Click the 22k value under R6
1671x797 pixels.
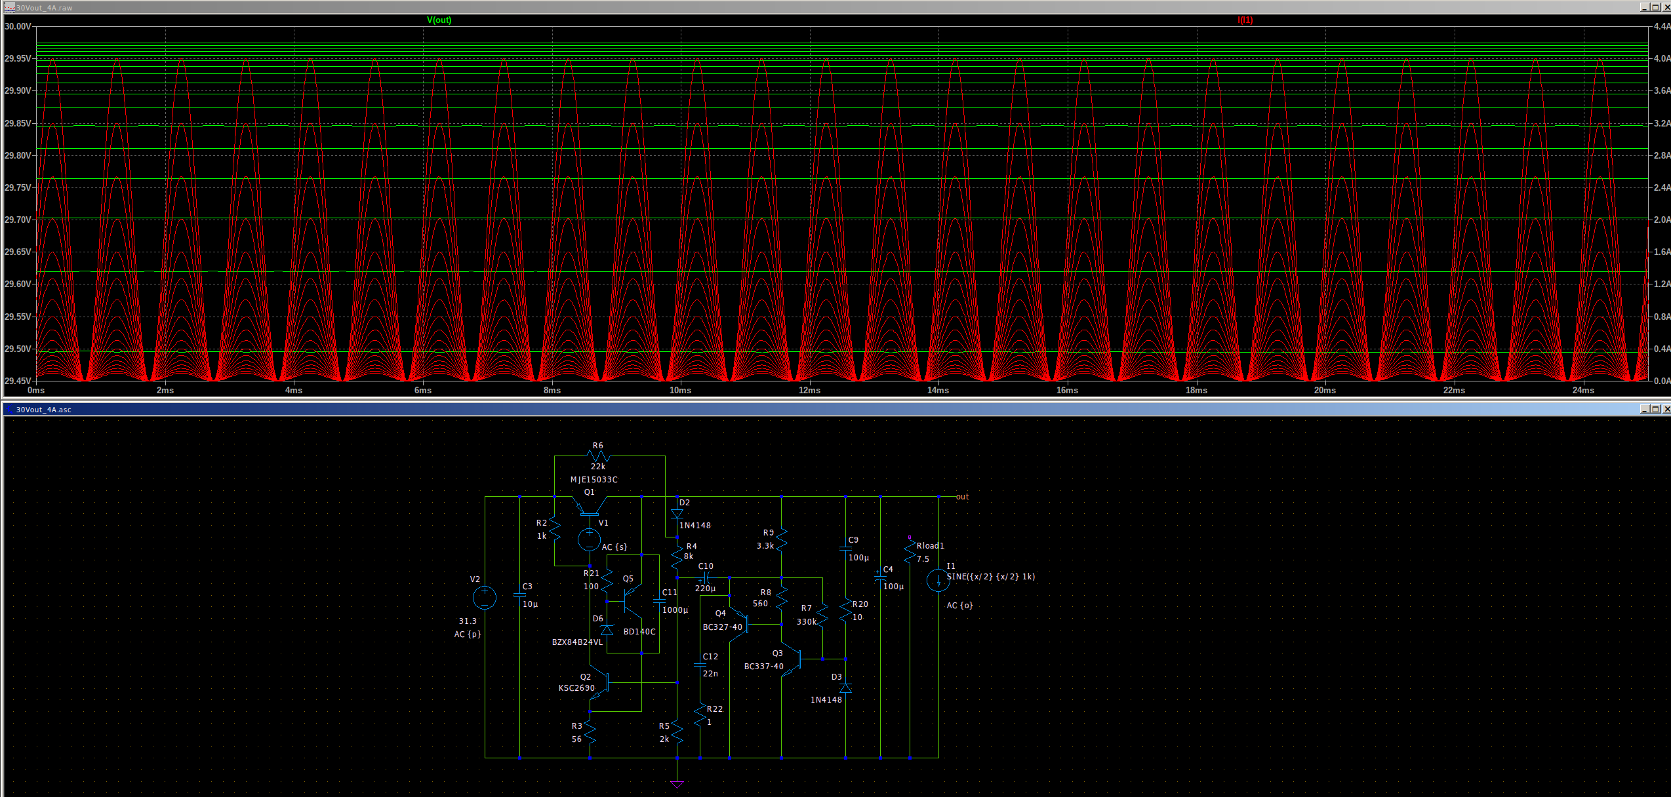click(598, 467)
